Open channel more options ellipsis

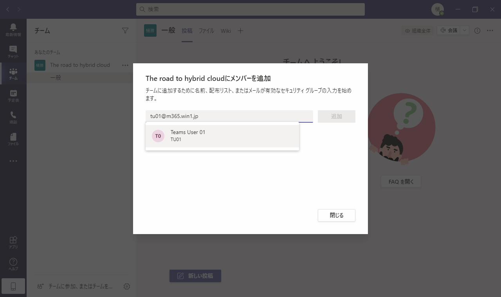490,30
